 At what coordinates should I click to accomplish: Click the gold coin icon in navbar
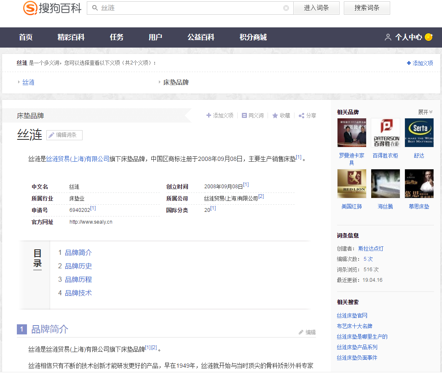pyautogui.click(x=429, y=37)
